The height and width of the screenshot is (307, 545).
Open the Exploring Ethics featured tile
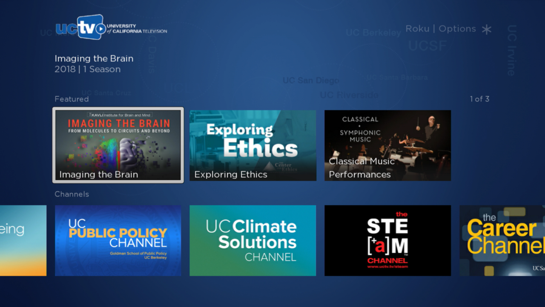(x=253, y=145)
